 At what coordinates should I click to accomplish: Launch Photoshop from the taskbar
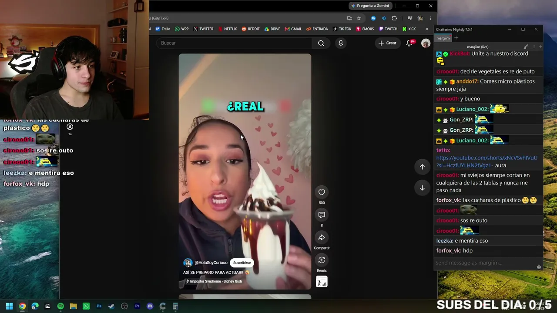pos(99,306)
